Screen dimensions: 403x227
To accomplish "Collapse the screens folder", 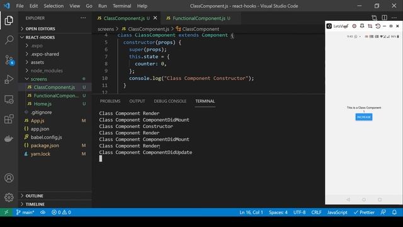I will pyautogui.click(x=55, y=79).
